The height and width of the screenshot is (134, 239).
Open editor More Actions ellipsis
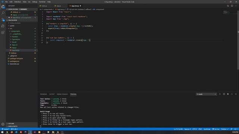[x=236, y=6]
